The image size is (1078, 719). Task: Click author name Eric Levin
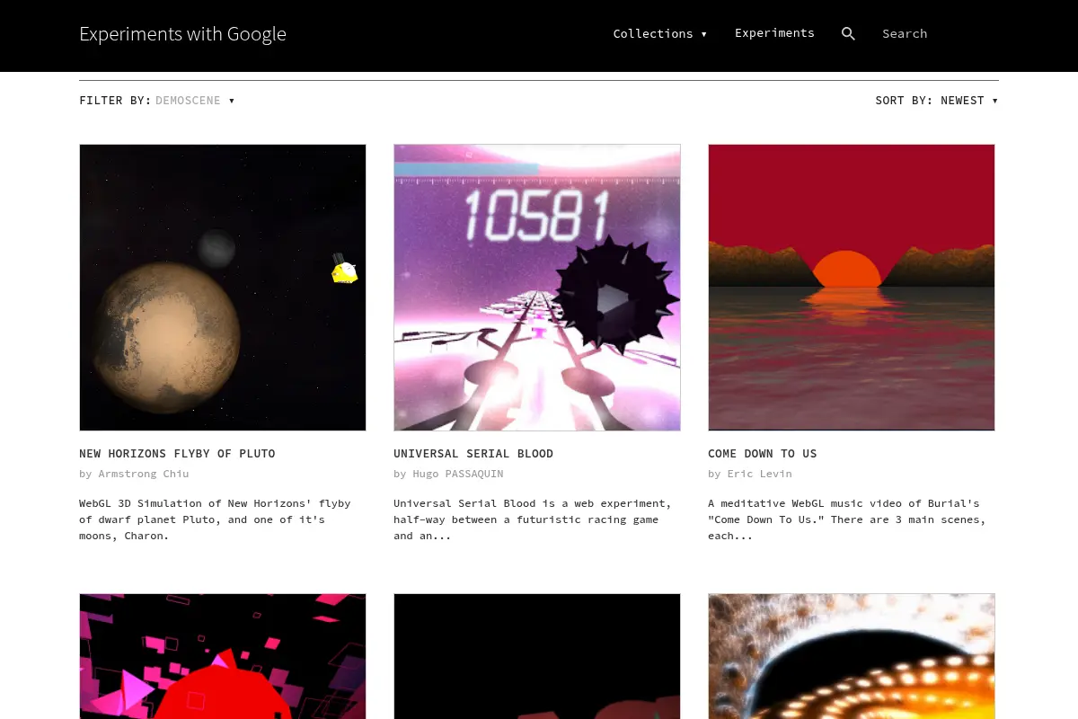759,474
